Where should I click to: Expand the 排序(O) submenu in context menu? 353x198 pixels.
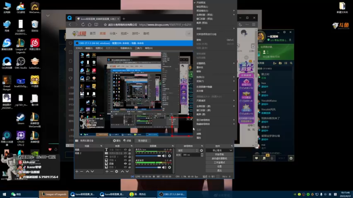click(214, 77)
